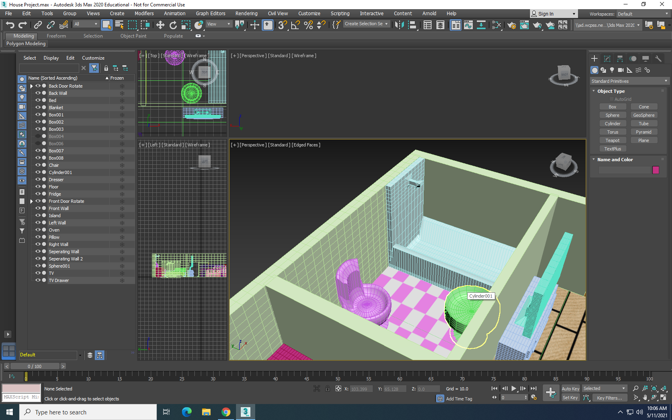The image size is (672, 420).
Task: Toggle visibility eye for Fridge
Action: (x=38, y=194)
